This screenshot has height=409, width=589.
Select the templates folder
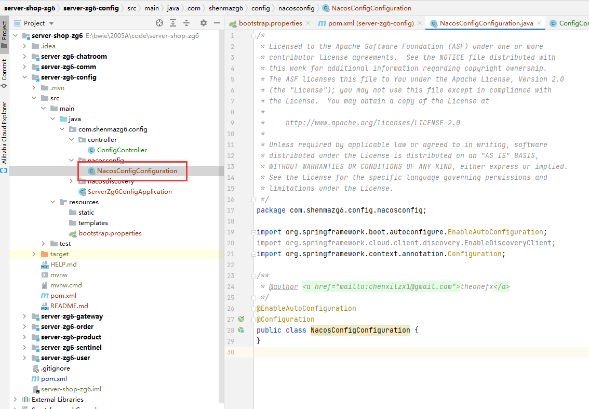click(x=93, y=223)
